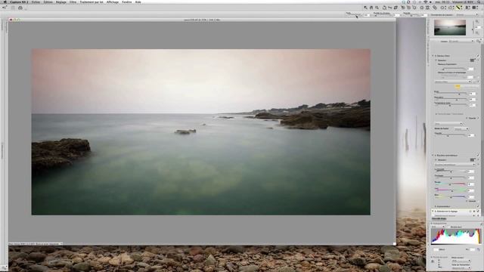Adjust the Bleu color slider

[451, 196]
